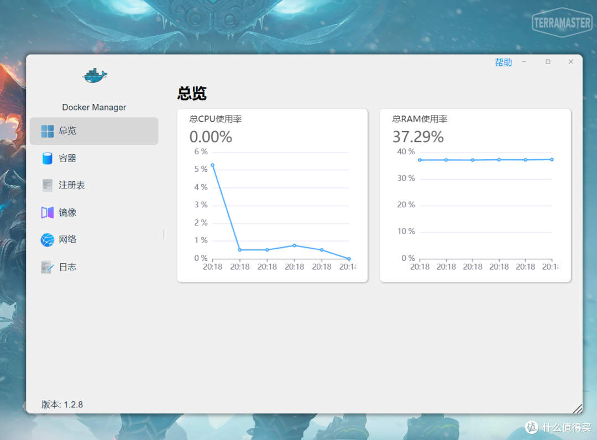The image size is (597, 440).
Task: Click the last CPU chart data point at 0%
Action: tap(349, 259)
